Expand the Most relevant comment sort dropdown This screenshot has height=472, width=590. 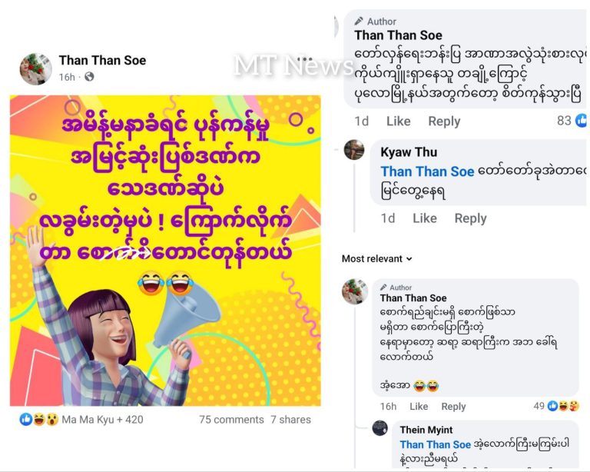tap(376, 259)
